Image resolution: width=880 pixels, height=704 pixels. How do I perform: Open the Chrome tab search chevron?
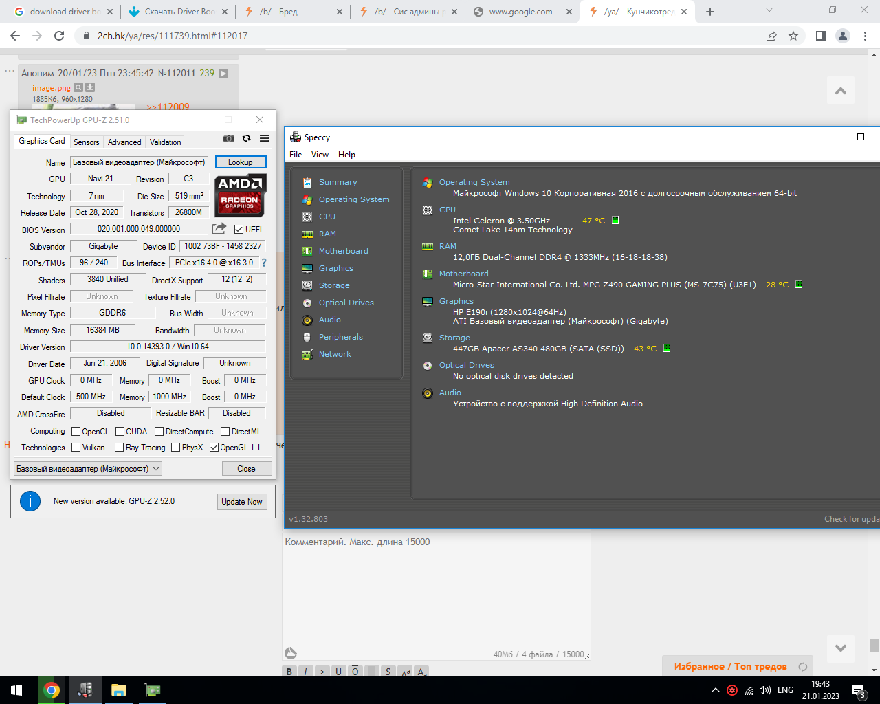pyautogui.click(x=769, y=10)
